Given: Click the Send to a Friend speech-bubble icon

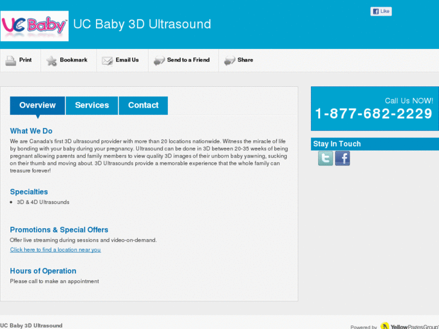Looking at the screenshot, I should pos(159,61).
